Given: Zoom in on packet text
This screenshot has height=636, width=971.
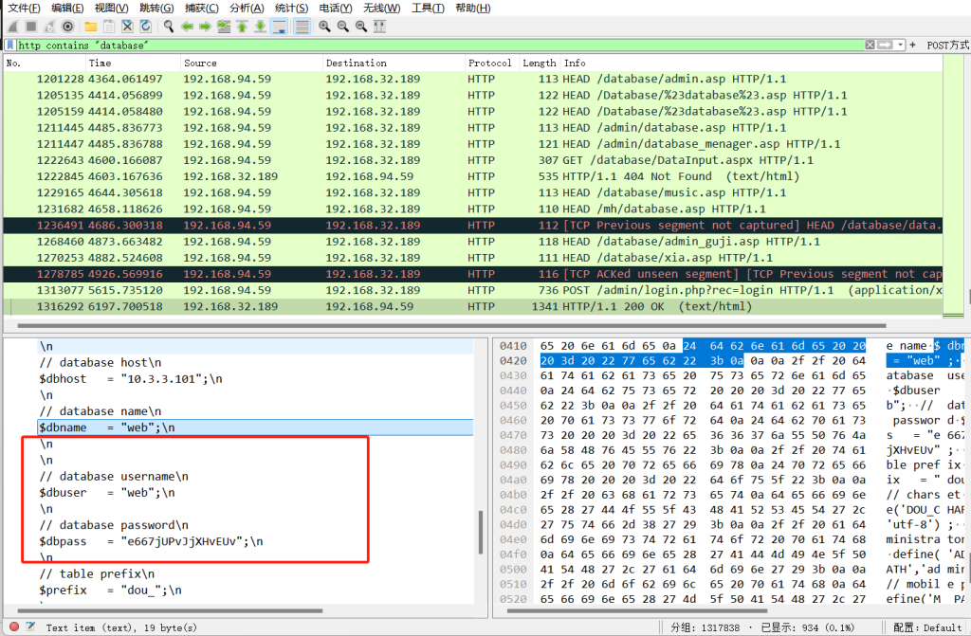Looking at the screenshot, I should (x=324, y=27).
